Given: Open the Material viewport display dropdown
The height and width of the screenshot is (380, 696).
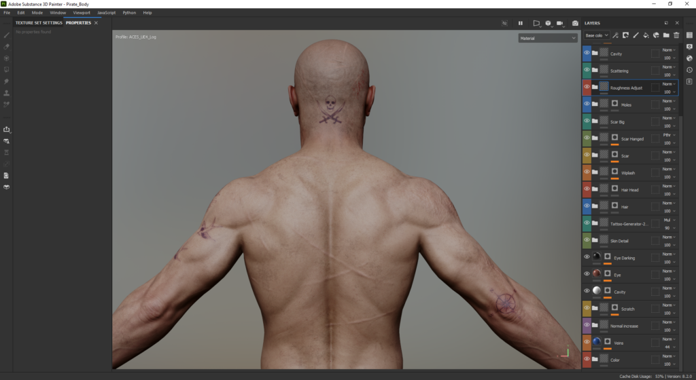Looking at the screenshot, I should click(x=549, y=39).
